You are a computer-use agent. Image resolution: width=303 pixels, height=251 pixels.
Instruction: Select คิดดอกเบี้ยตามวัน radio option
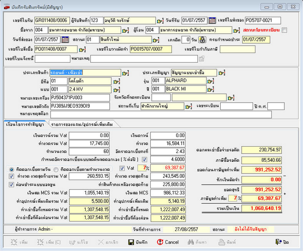click(11, 170)
